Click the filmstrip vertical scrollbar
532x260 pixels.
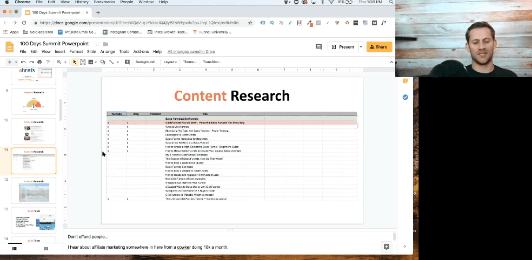pos(61,110)
